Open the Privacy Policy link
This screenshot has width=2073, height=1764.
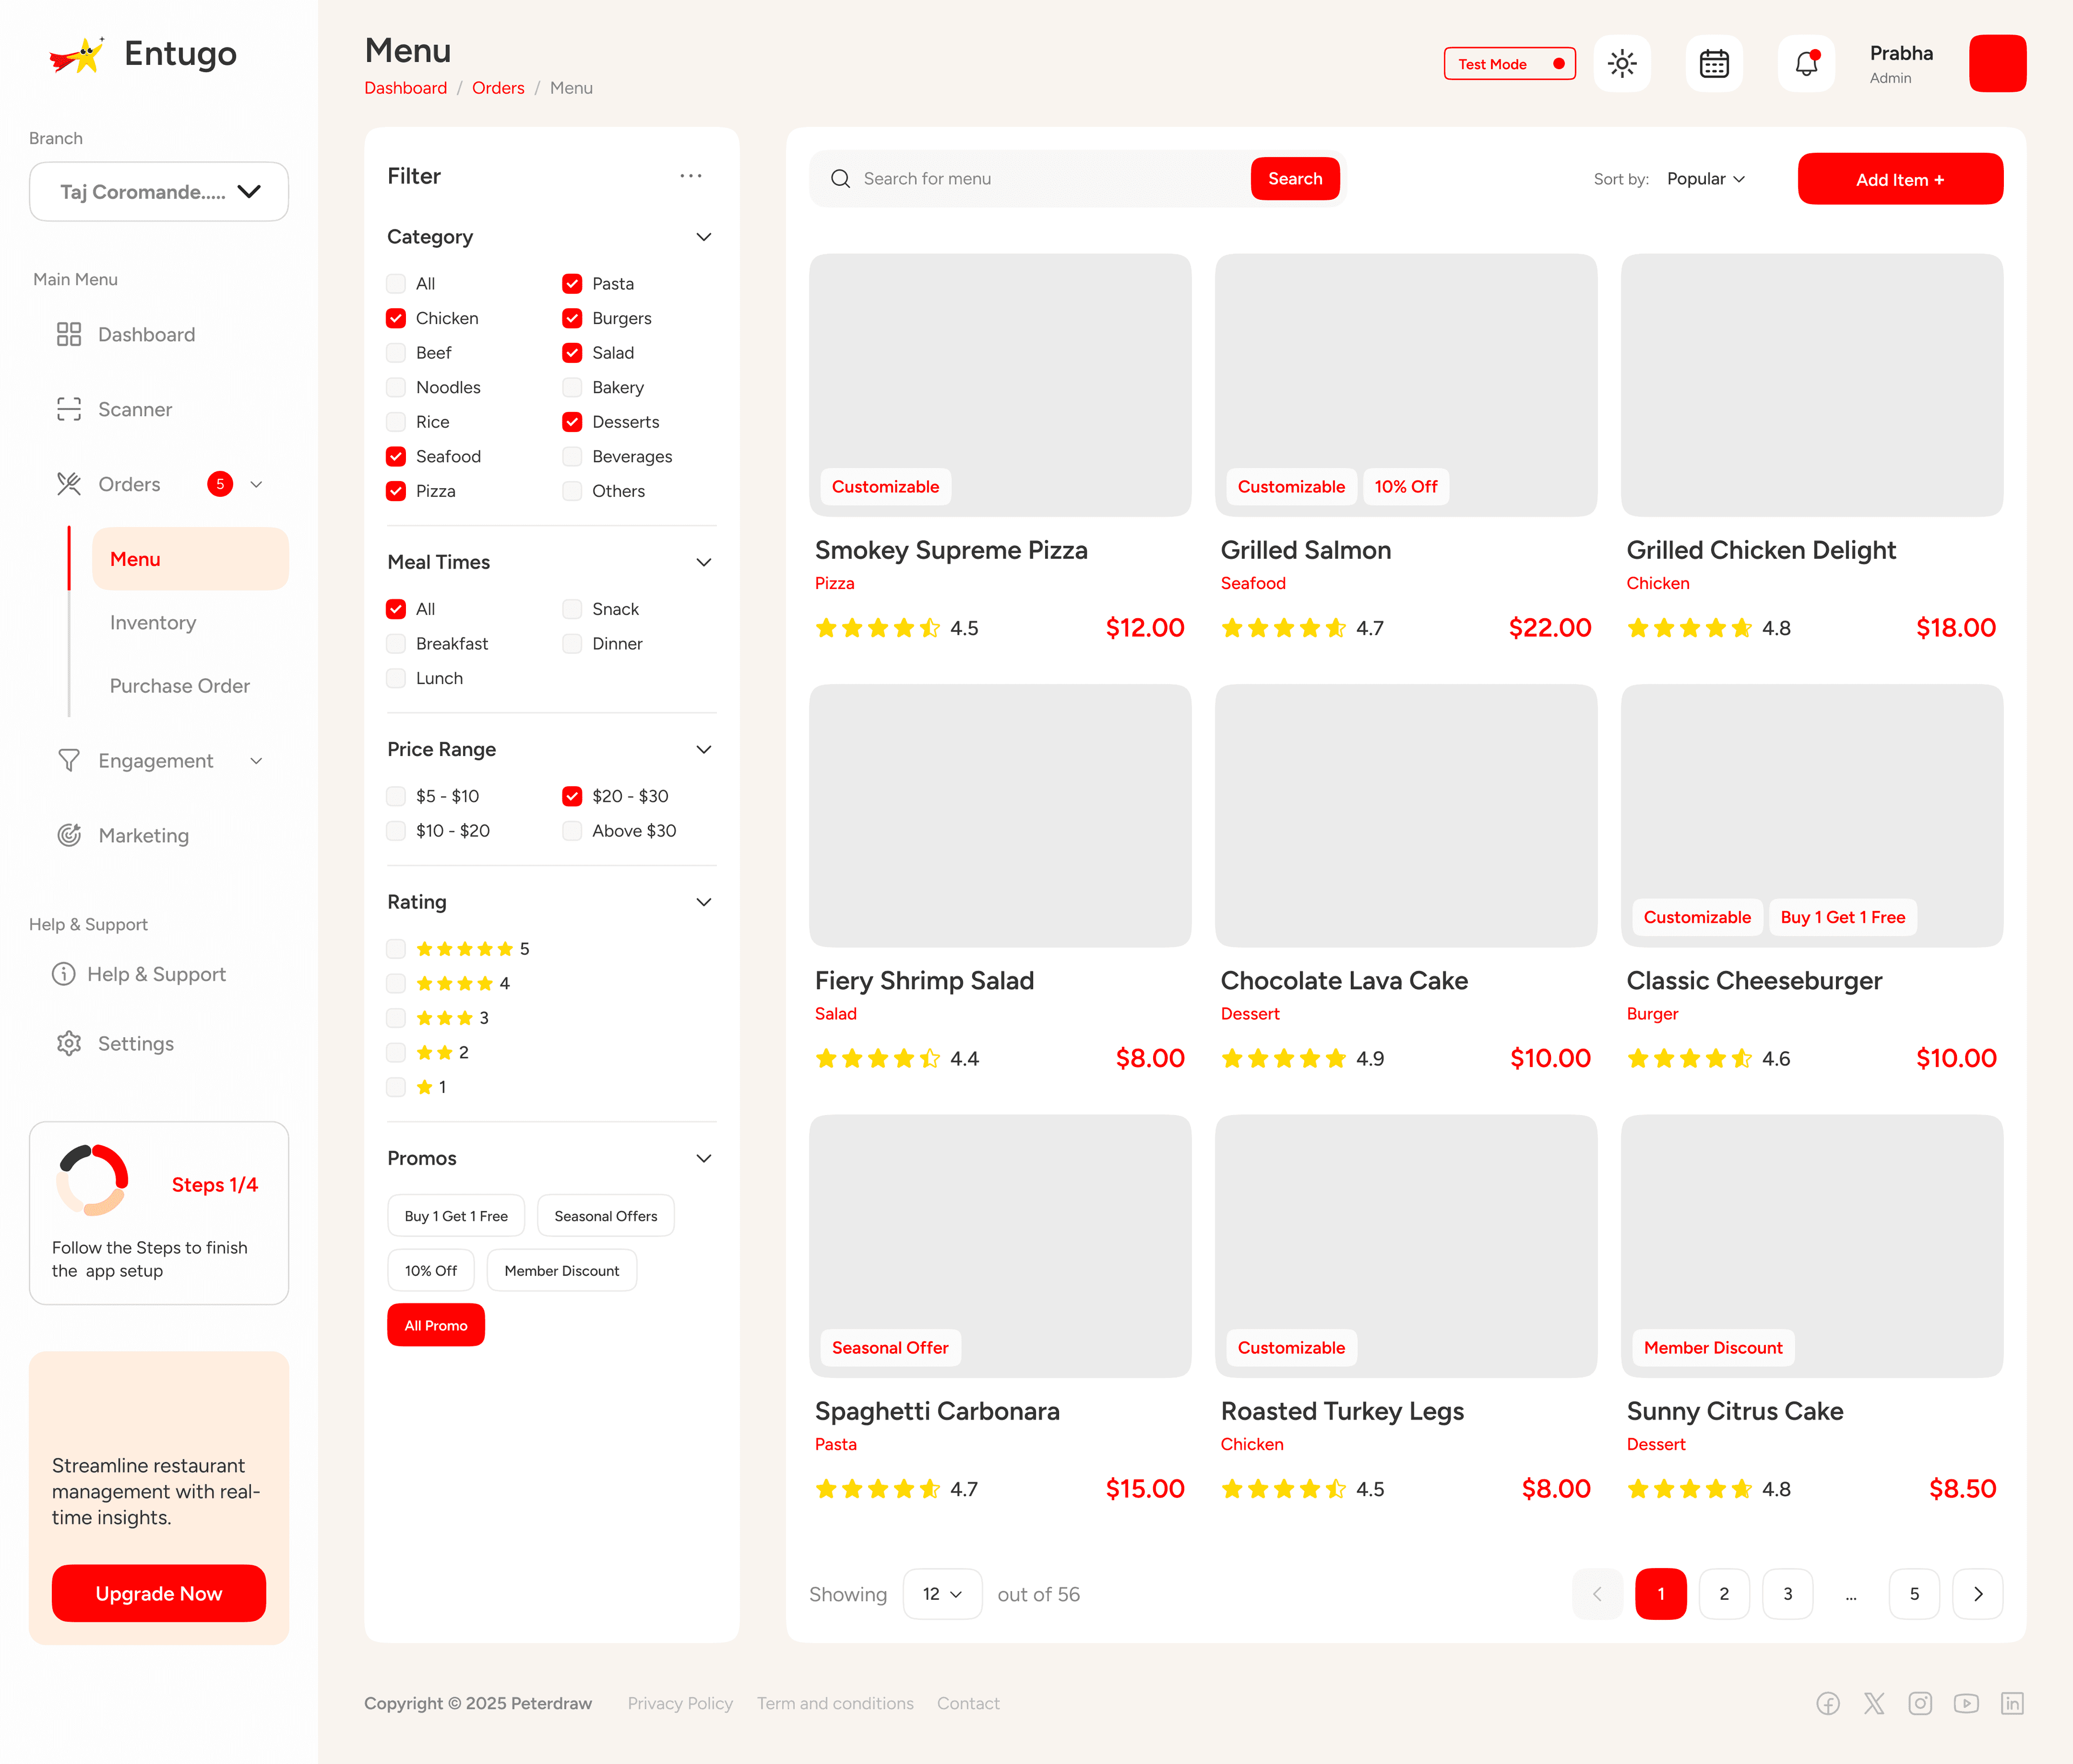pyautogui.click(x=680, y=1703)
